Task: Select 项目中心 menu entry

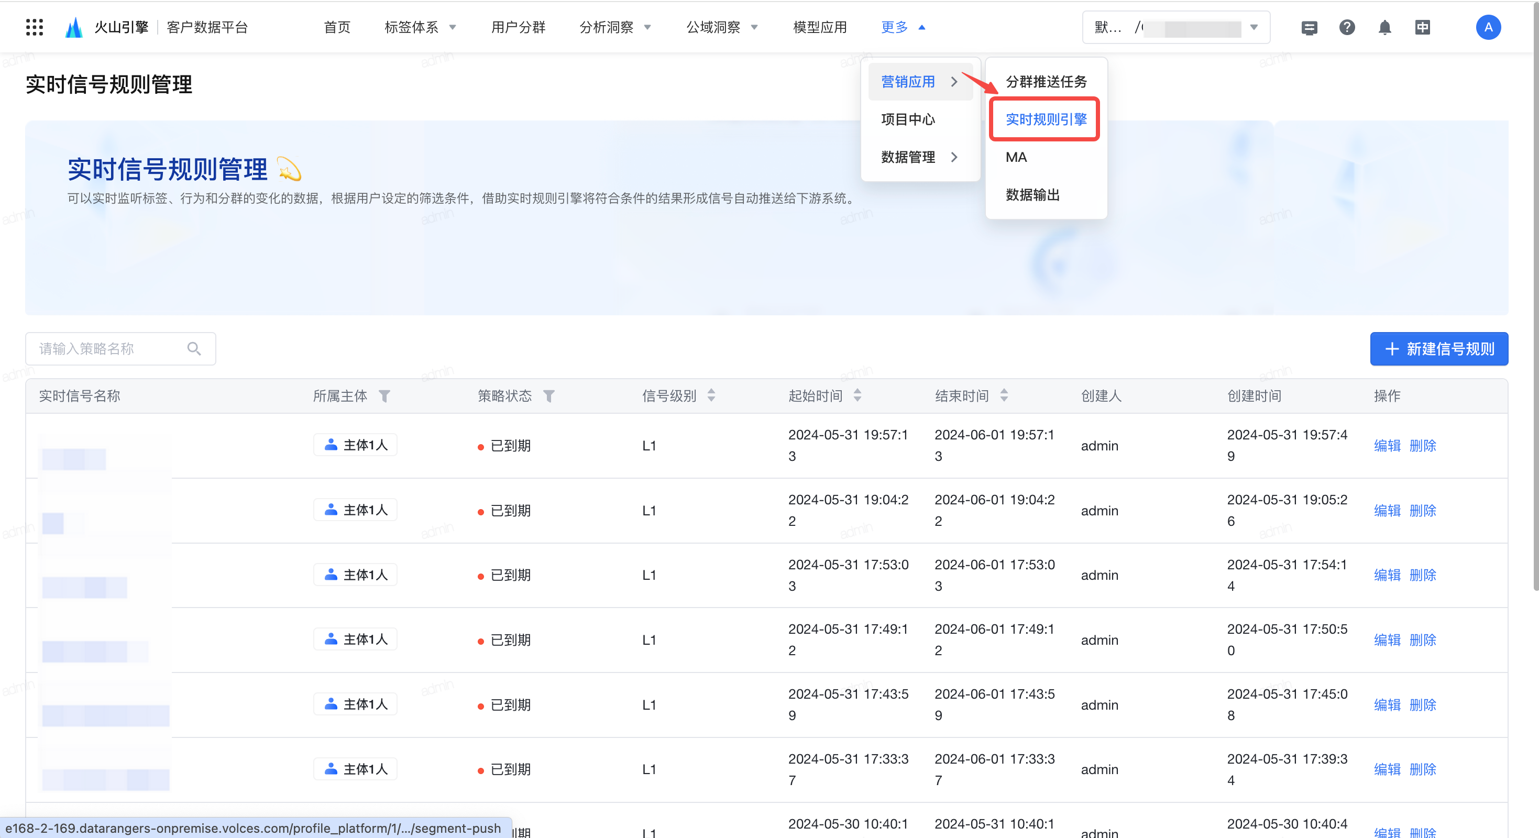Action: 907,119
